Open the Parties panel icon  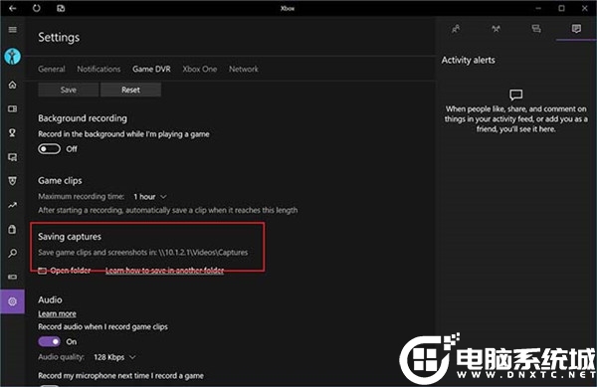496,29
